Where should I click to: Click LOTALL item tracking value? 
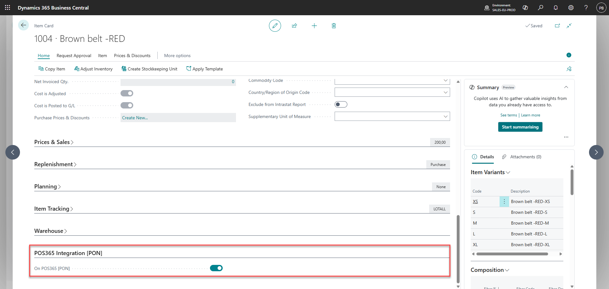pos(440,209)
